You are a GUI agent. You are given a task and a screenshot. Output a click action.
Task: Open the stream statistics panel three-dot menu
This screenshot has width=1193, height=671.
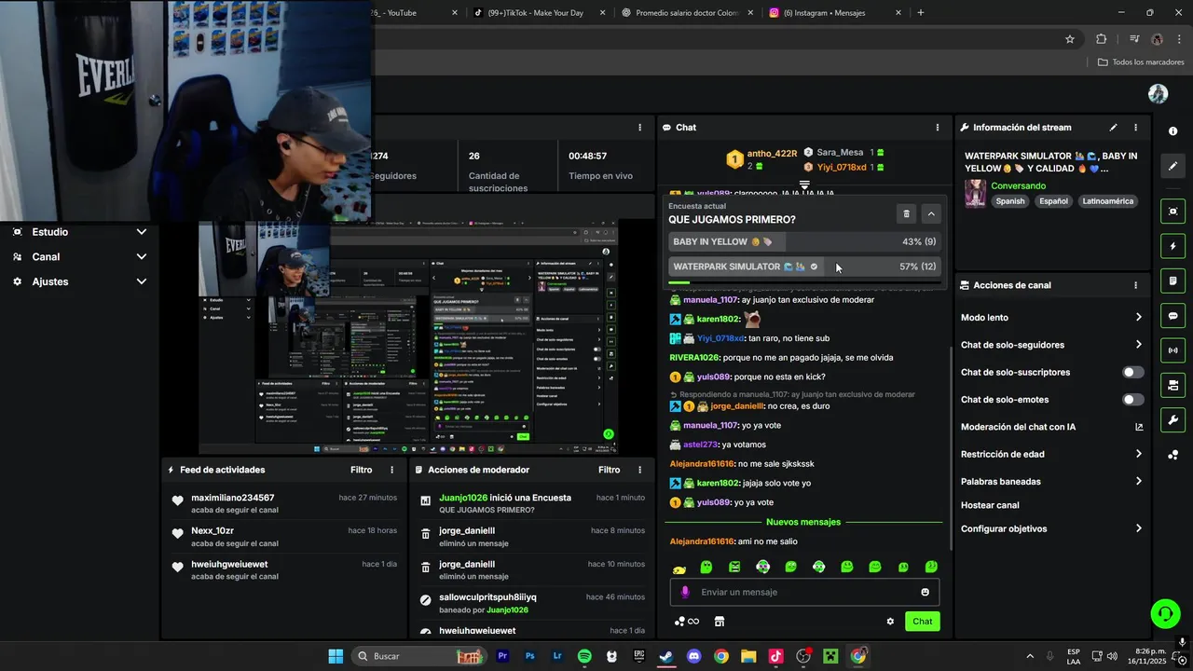point(639,127)
